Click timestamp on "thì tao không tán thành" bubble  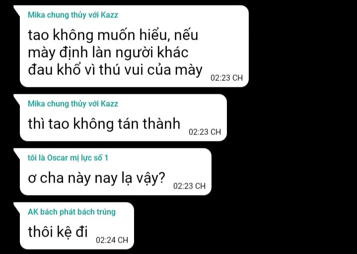tap(205, 132)
